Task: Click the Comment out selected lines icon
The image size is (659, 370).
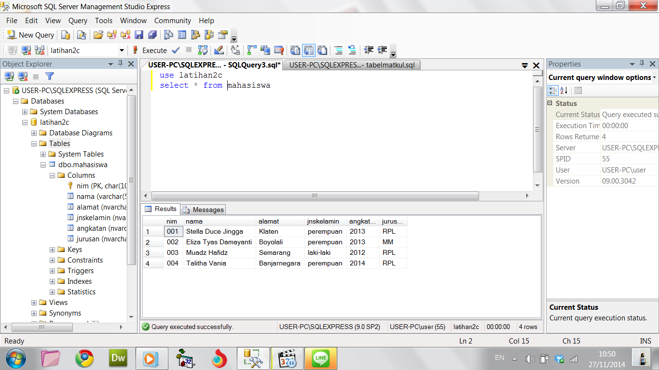Action: tap(339, 50)
